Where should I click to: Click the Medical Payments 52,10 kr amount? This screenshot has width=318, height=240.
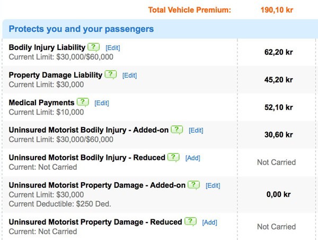pyautogui.click(x=278, y=107)
